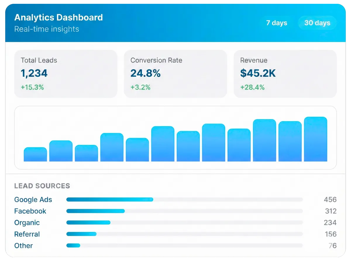Click the LEAD SOURCES heading
Screen dimensions: 351x261
tap(42, 186)
